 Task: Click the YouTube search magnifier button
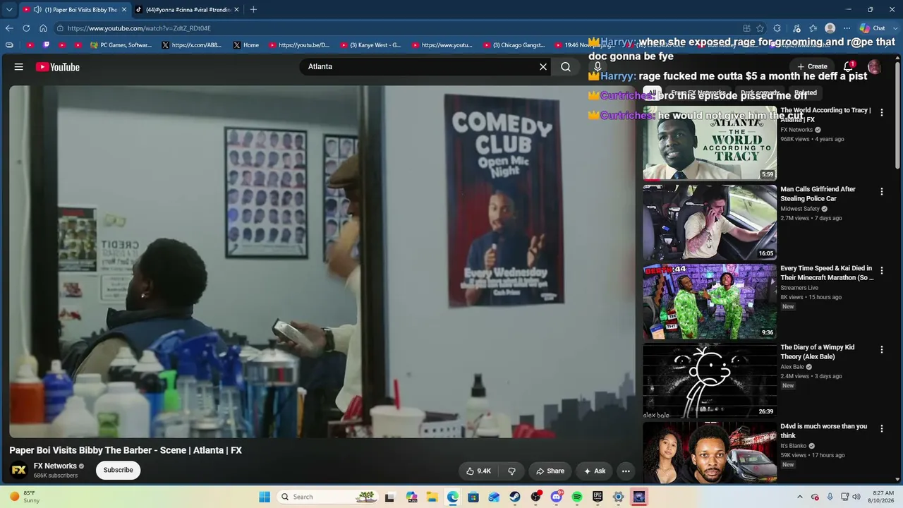[x=566, y=67]
